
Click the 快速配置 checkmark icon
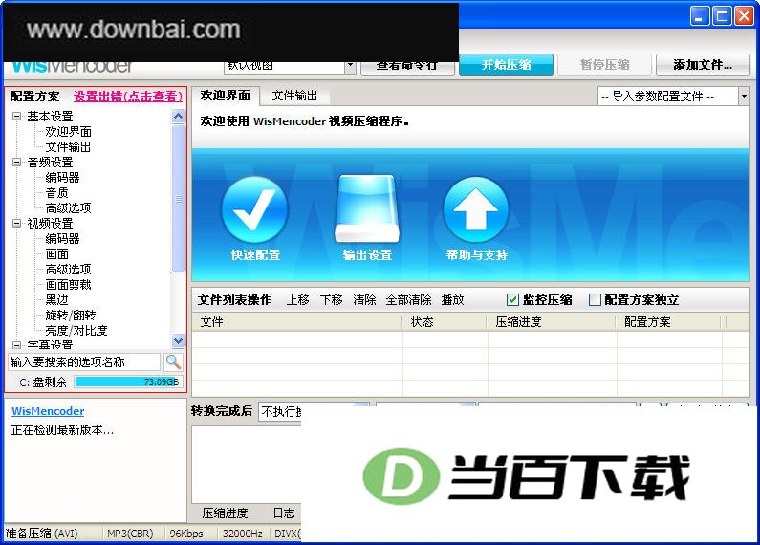254,209
